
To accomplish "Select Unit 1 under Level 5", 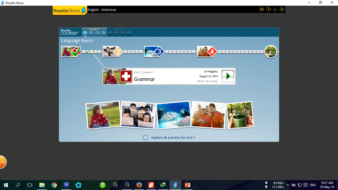I will point(110,34).
